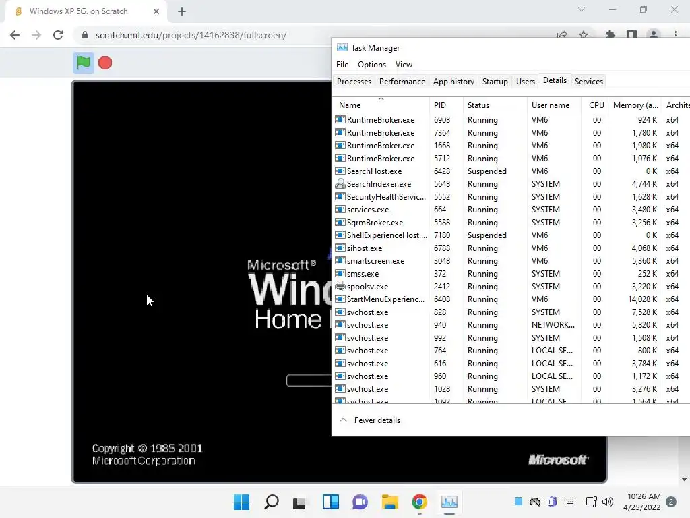Image resolution: width=690 pixels, height=518 pixels.
Task: Click the Chrome profile avatar
Action: 654,34
